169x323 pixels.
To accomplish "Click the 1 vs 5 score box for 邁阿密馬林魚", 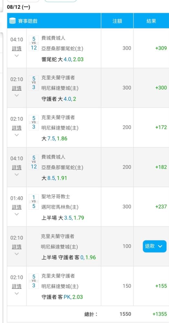I will pyautogui.click(x=34, y=202).
